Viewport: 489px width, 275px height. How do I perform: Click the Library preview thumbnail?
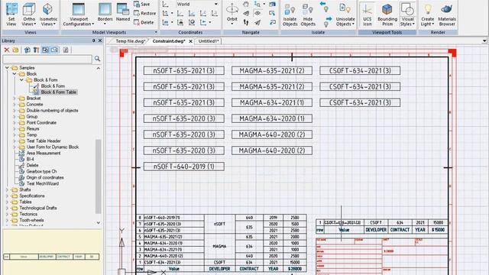(x=51, y=257)
